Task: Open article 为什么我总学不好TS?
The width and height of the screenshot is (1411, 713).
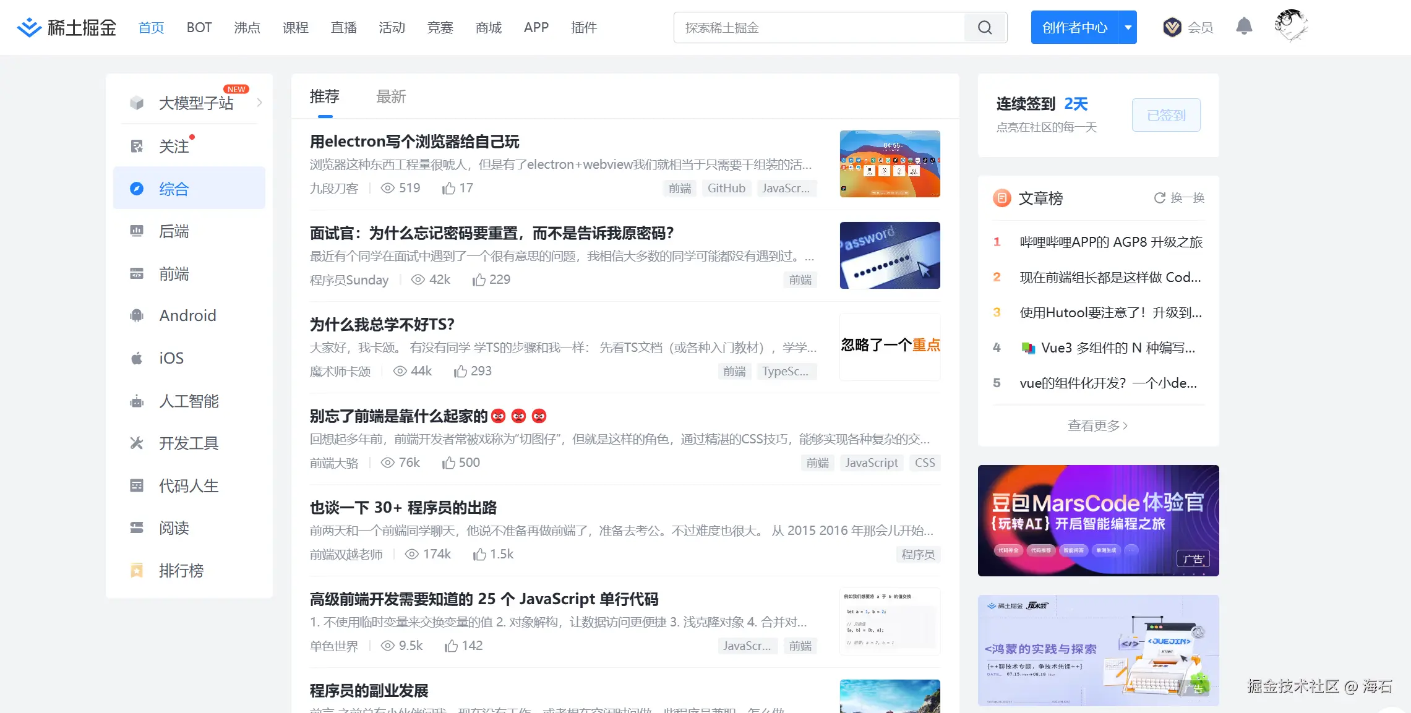Action: tap(382, 325)
